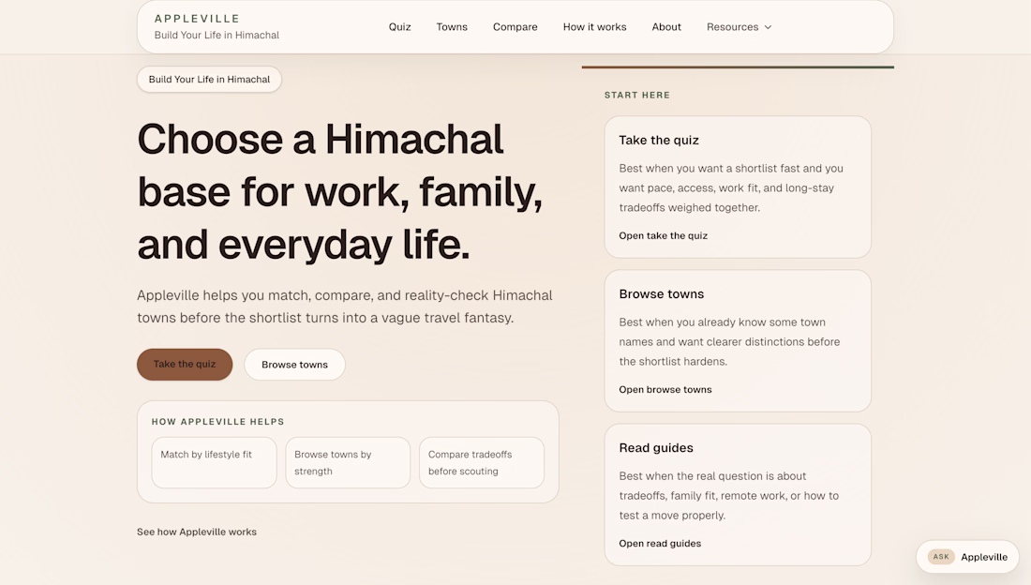Click Build Your Life in Himachal pill
This screenshot has height=585, width=1031.
point(209,80)
